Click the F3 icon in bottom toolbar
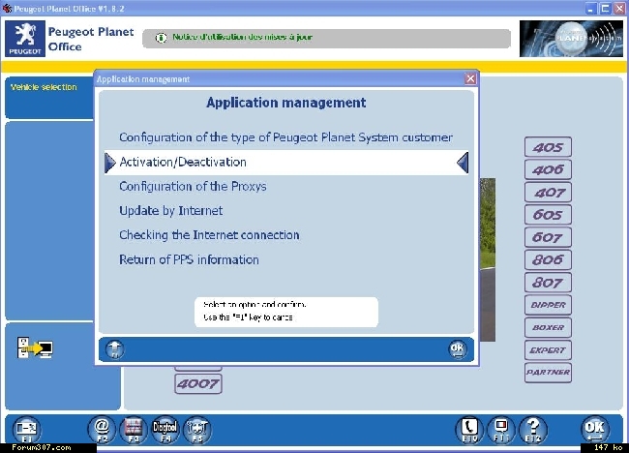The image size is (629, 453). pyautogui.click(x=134, y=430)
